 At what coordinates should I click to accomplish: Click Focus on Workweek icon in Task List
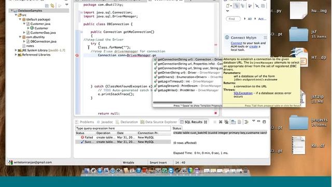point(250,6)
